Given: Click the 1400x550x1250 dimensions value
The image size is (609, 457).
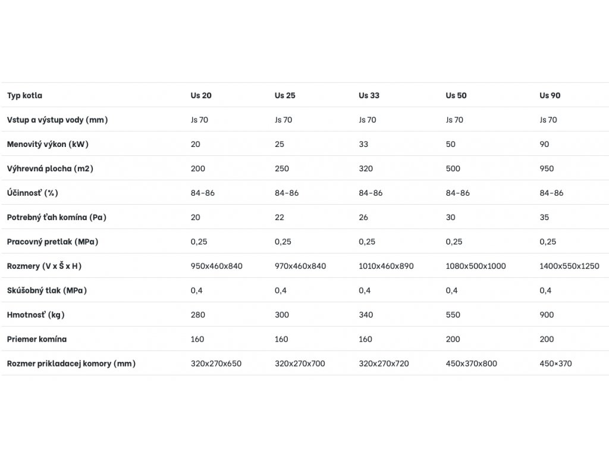Looking at the screenshot, I should [x=569, y=266].
